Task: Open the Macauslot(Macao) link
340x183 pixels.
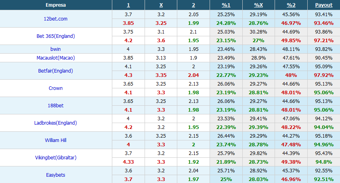Action: click(x=56, y=58)
